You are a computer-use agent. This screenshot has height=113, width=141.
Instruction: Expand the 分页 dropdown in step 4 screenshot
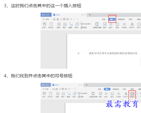tap(46, 97)
